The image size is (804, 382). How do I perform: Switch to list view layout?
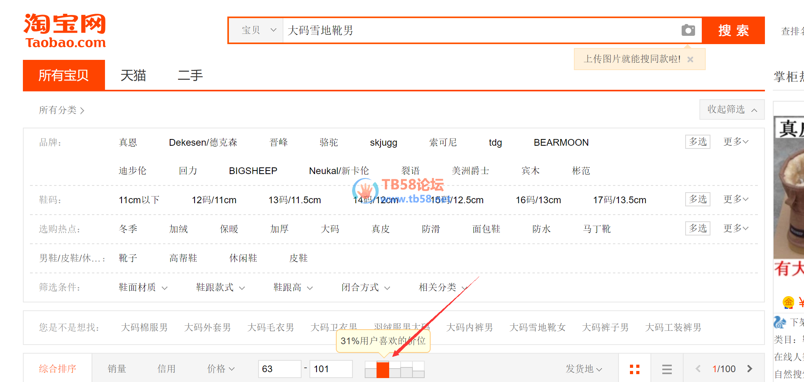point(667,369)
